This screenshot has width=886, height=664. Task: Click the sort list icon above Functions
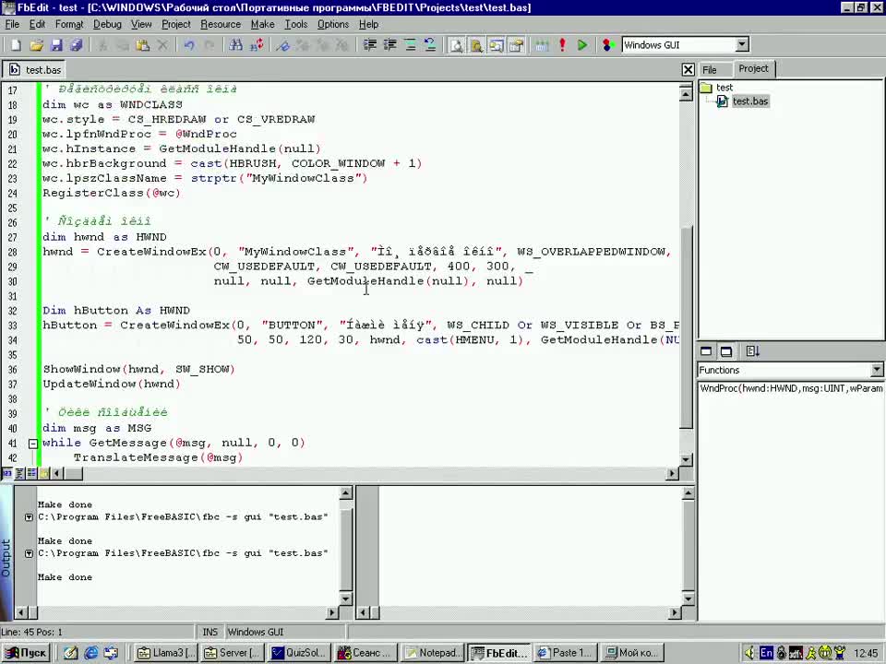(x=752, y=351)
